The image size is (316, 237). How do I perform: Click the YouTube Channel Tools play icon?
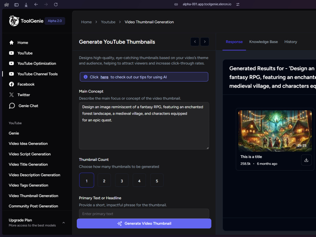coord(11,74)
